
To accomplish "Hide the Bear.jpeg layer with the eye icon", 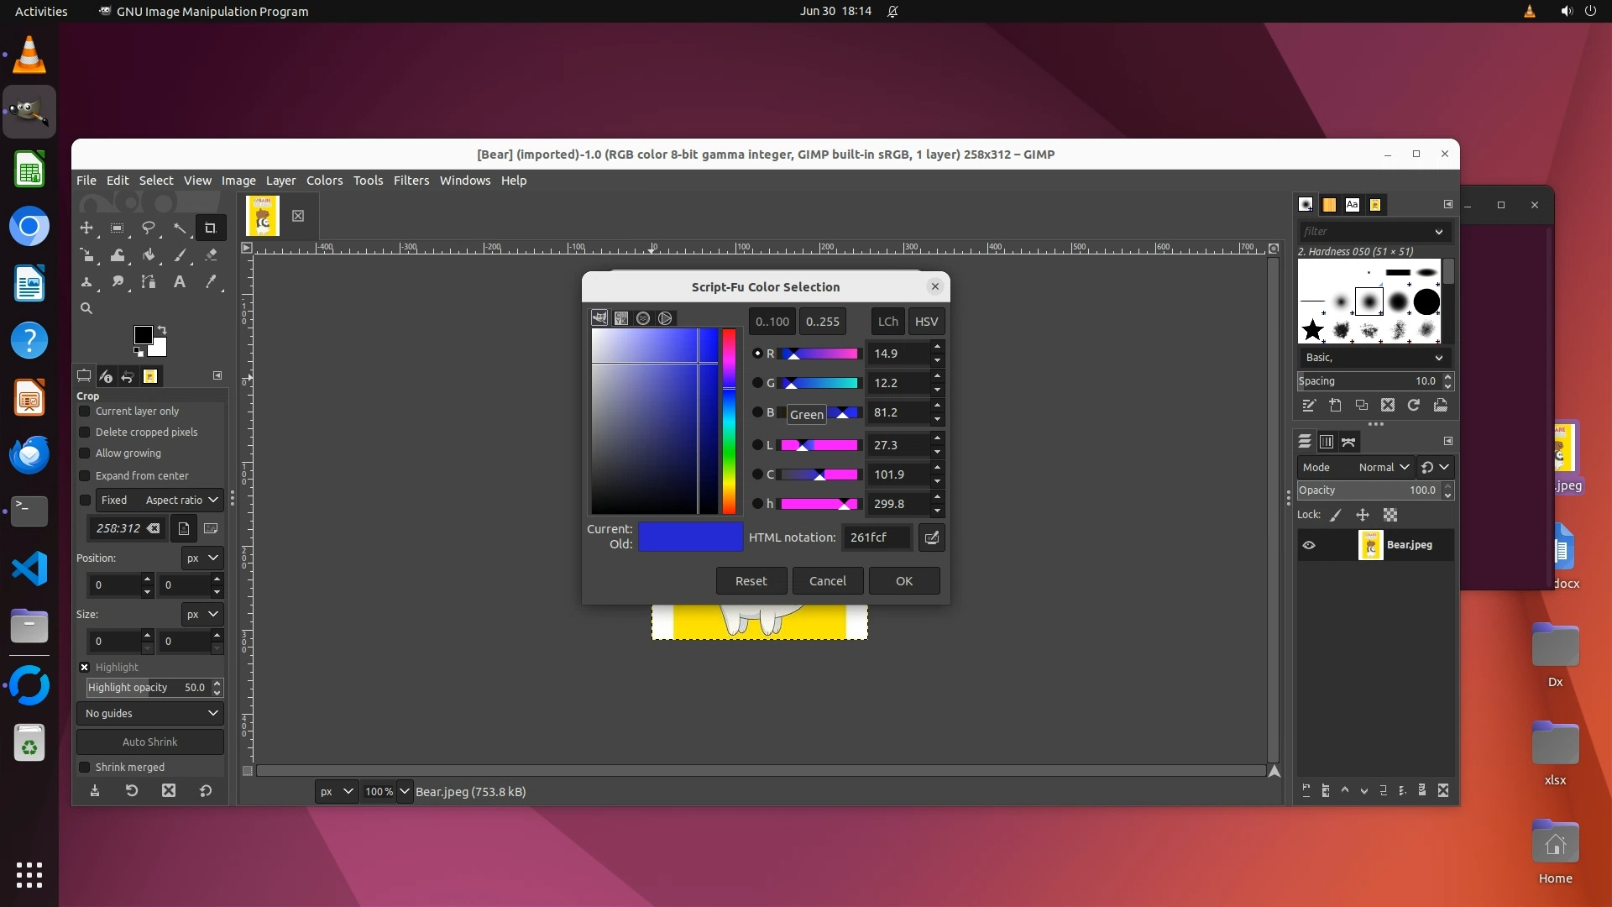I will click(1309, 545).
